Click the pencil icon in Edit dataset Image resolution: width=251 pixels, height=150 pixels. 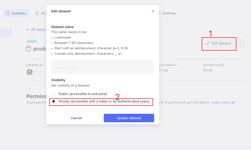point(208,43)
